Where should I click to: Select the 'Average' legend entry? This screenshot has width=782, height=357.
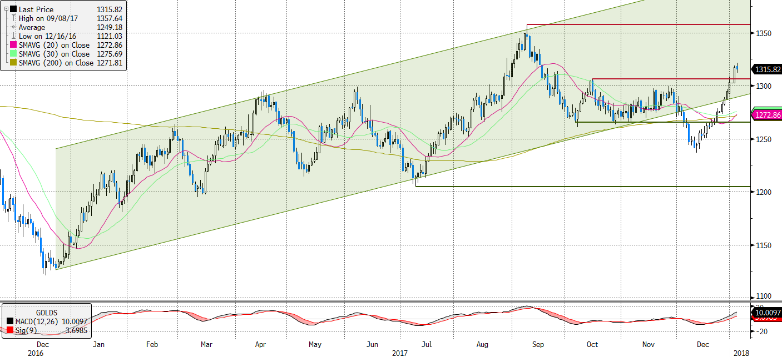click(x=32, y=27)
